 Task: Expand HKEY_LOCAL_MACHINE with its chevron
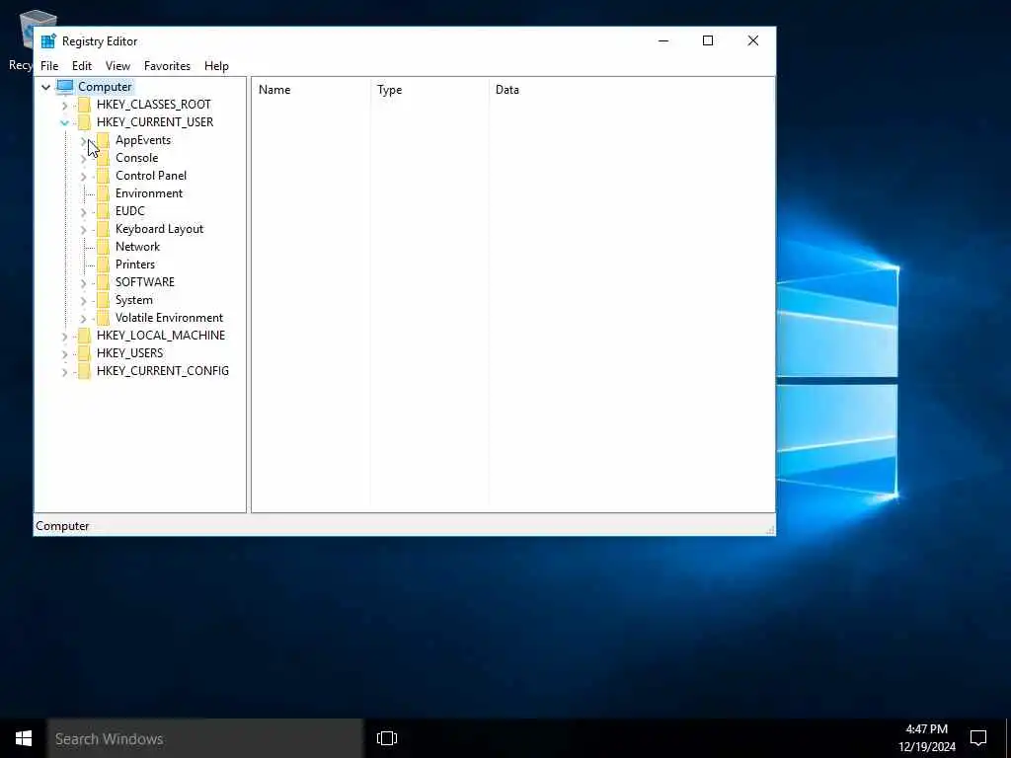[x=64, y=336]
